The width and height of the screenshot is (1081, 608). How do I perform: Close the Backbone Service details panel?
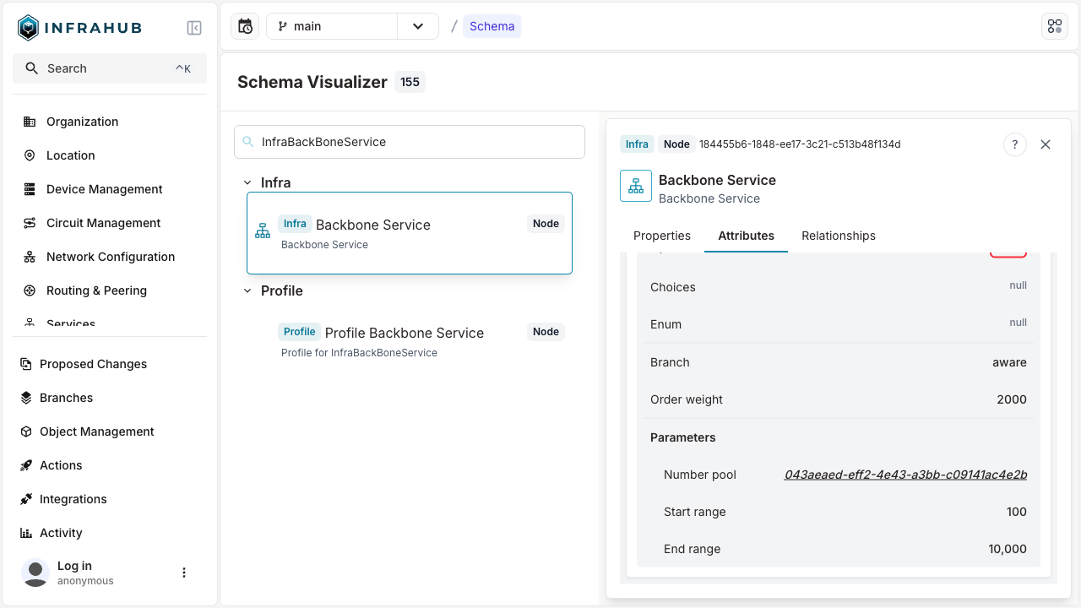1046,144
